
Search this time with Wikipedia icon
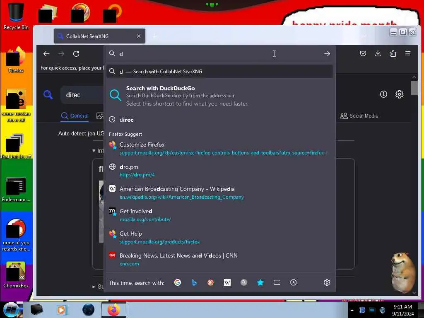(x=227, y=282)
